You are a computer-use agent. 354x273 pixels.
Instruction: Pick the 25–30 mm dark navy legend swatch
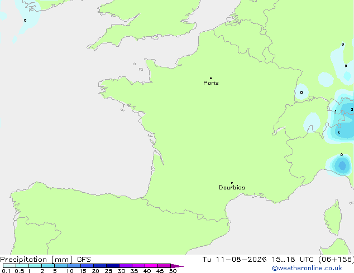pyautogui.click(x=113, y=266)
